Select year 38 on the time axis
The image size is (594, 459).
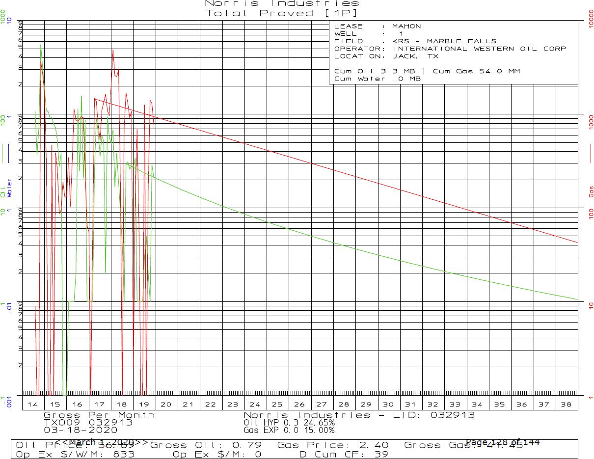pyautogui.click(x=566, y=404)
